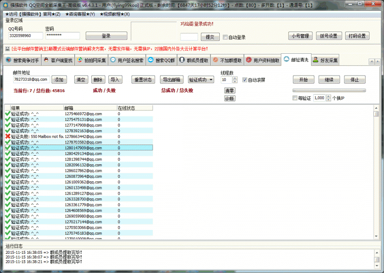The height and width of the screenshot is (273, 384).
Task: Click the 邮址清洗 tab cloud icon
Action: coord(286,59)
